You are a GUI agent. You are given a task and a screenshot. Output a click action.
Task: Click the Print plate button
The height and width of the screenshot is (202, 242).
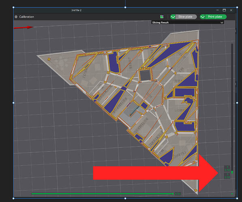pos(216,17)
